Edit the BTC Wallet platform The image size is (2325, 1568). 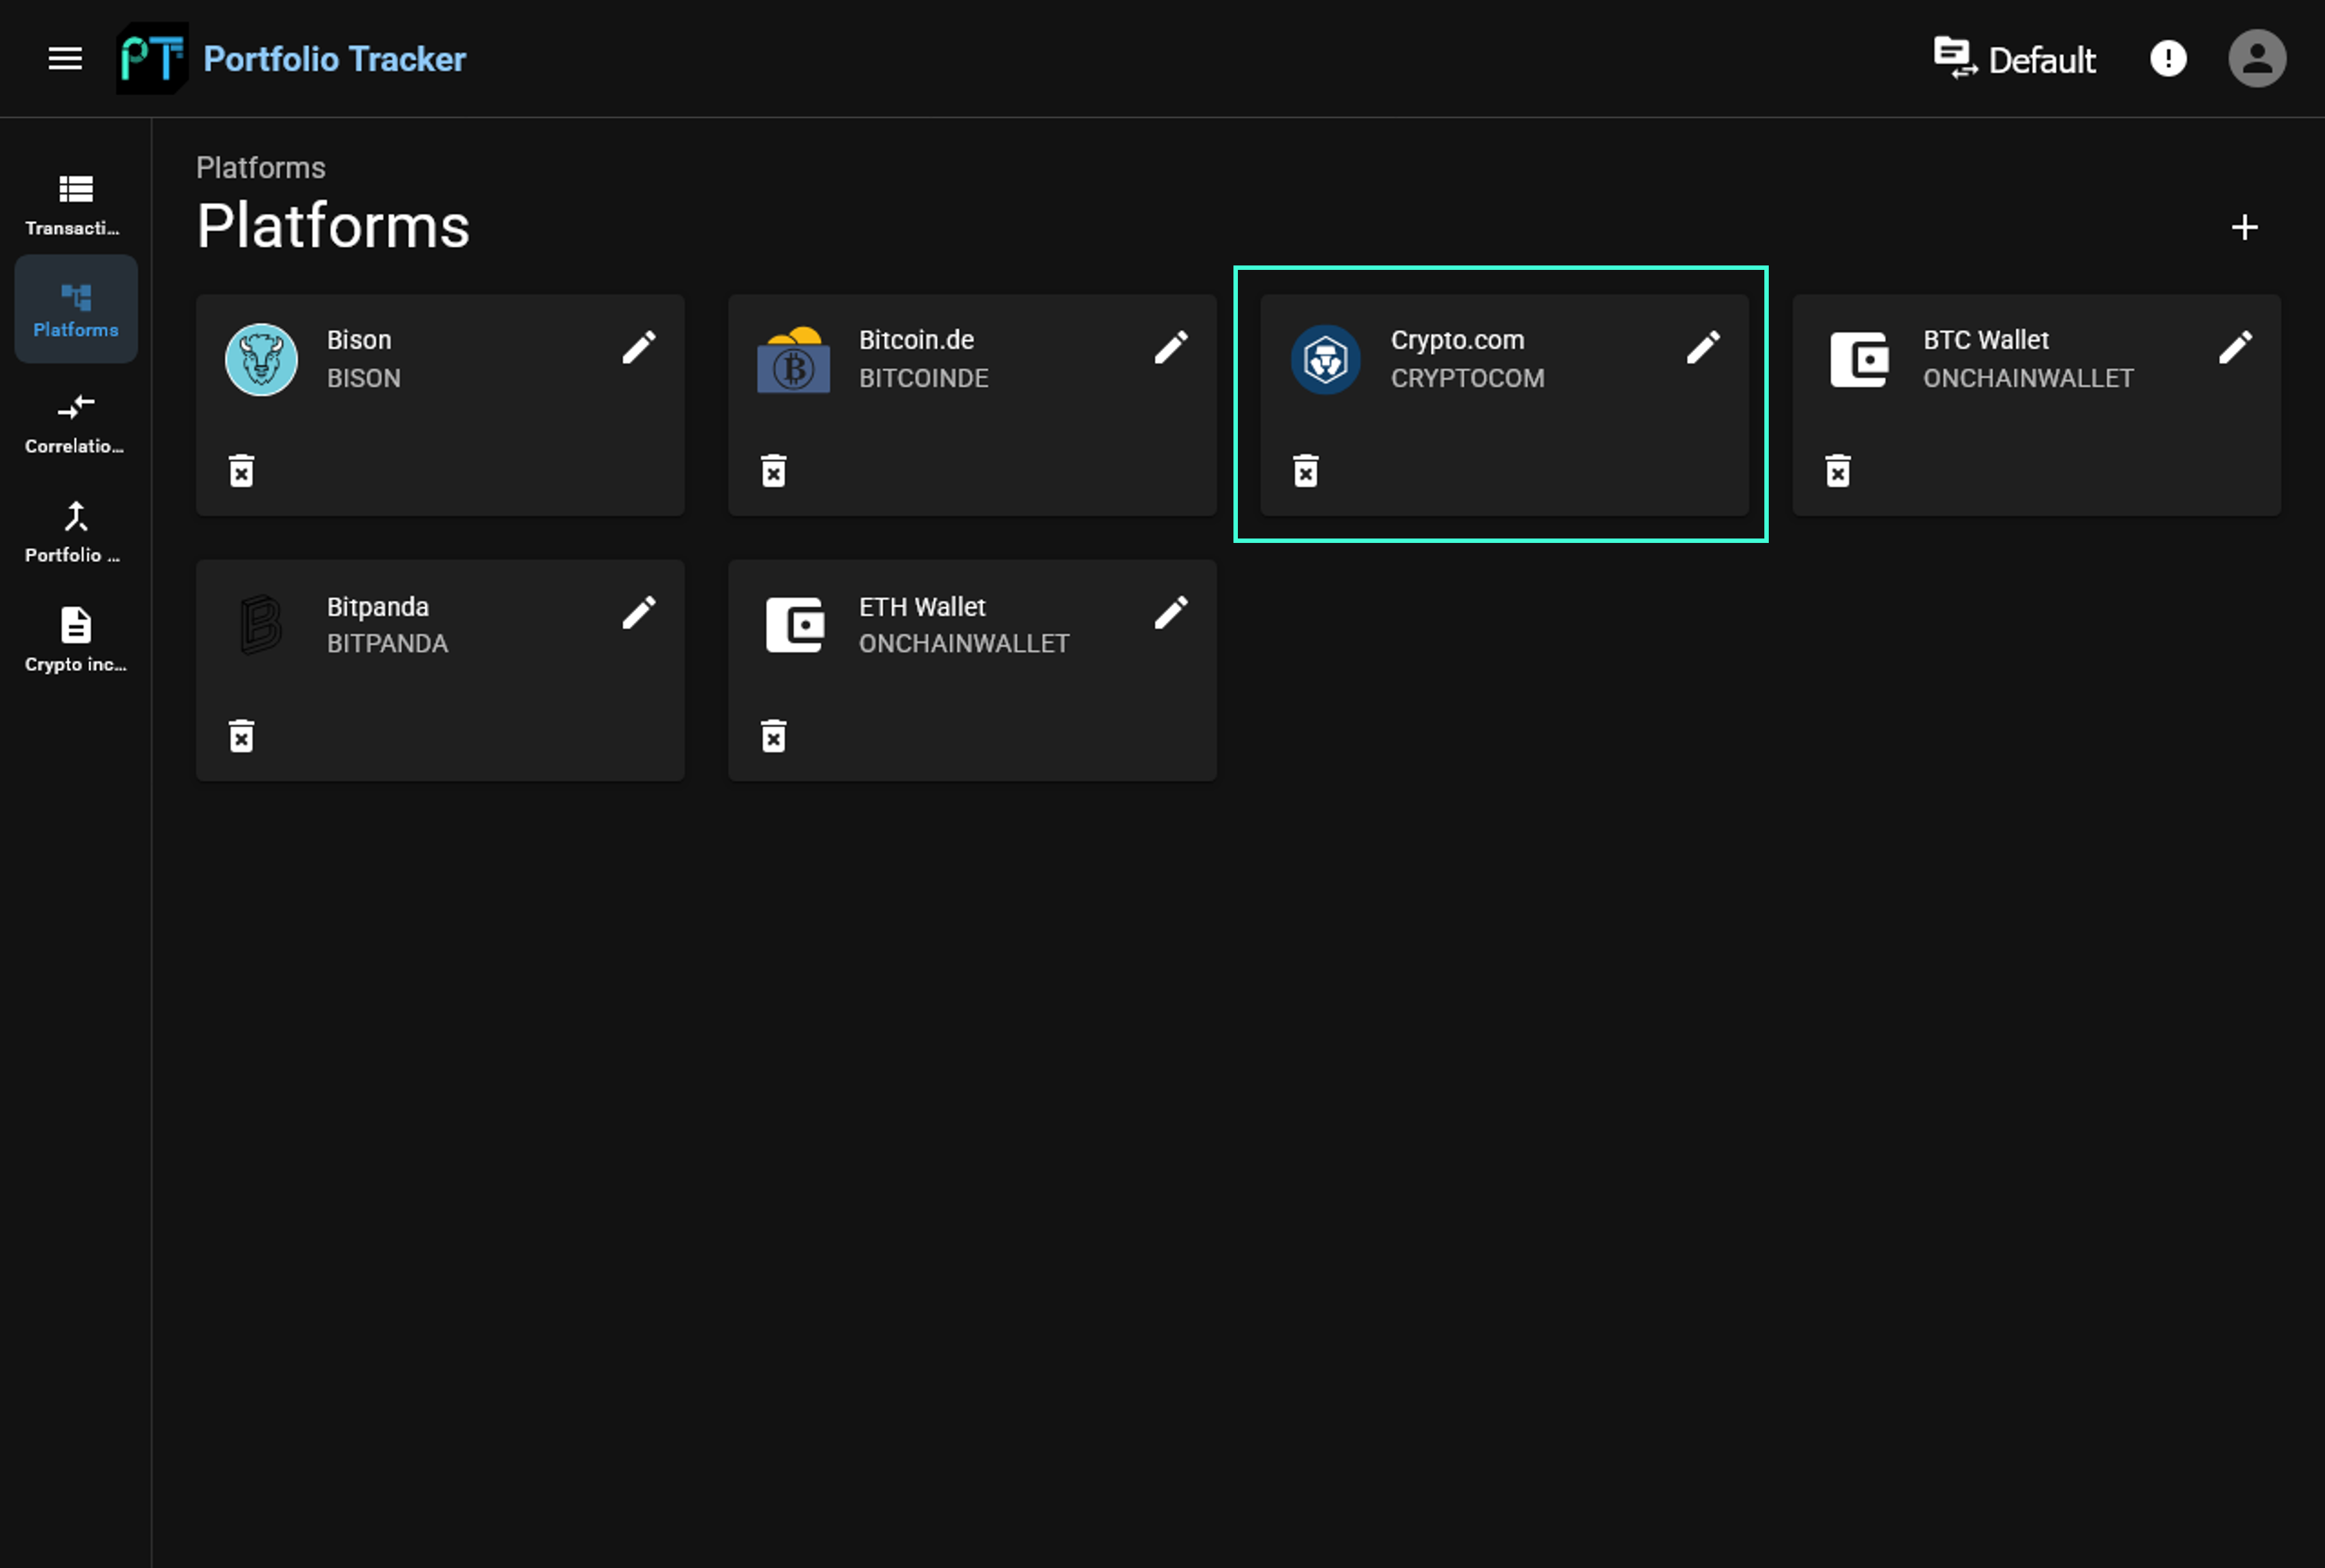point(2235,348)
